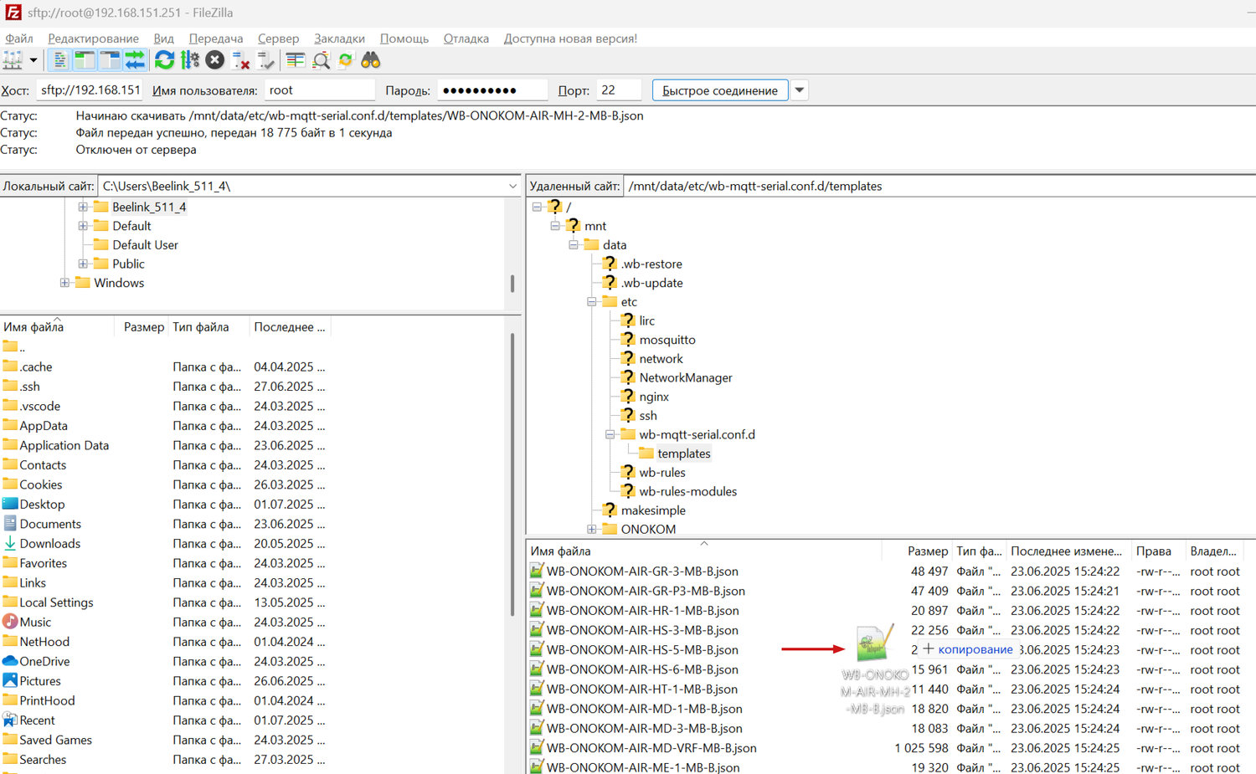Screen dimensions: 1256x774
Task: Cancel the current operation with the X icon
Action: [215, 60]
